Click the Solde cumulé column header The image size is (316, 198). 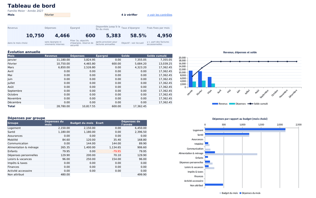pos(160,56)
